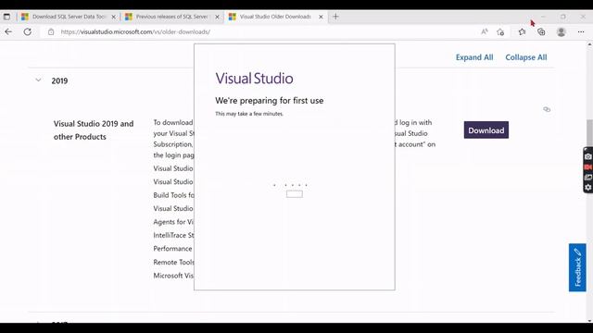Image resolution: width=593 pixels, height=333 pixels.
Task: Click the Build Tools list entry
Action: coord(173,195)
